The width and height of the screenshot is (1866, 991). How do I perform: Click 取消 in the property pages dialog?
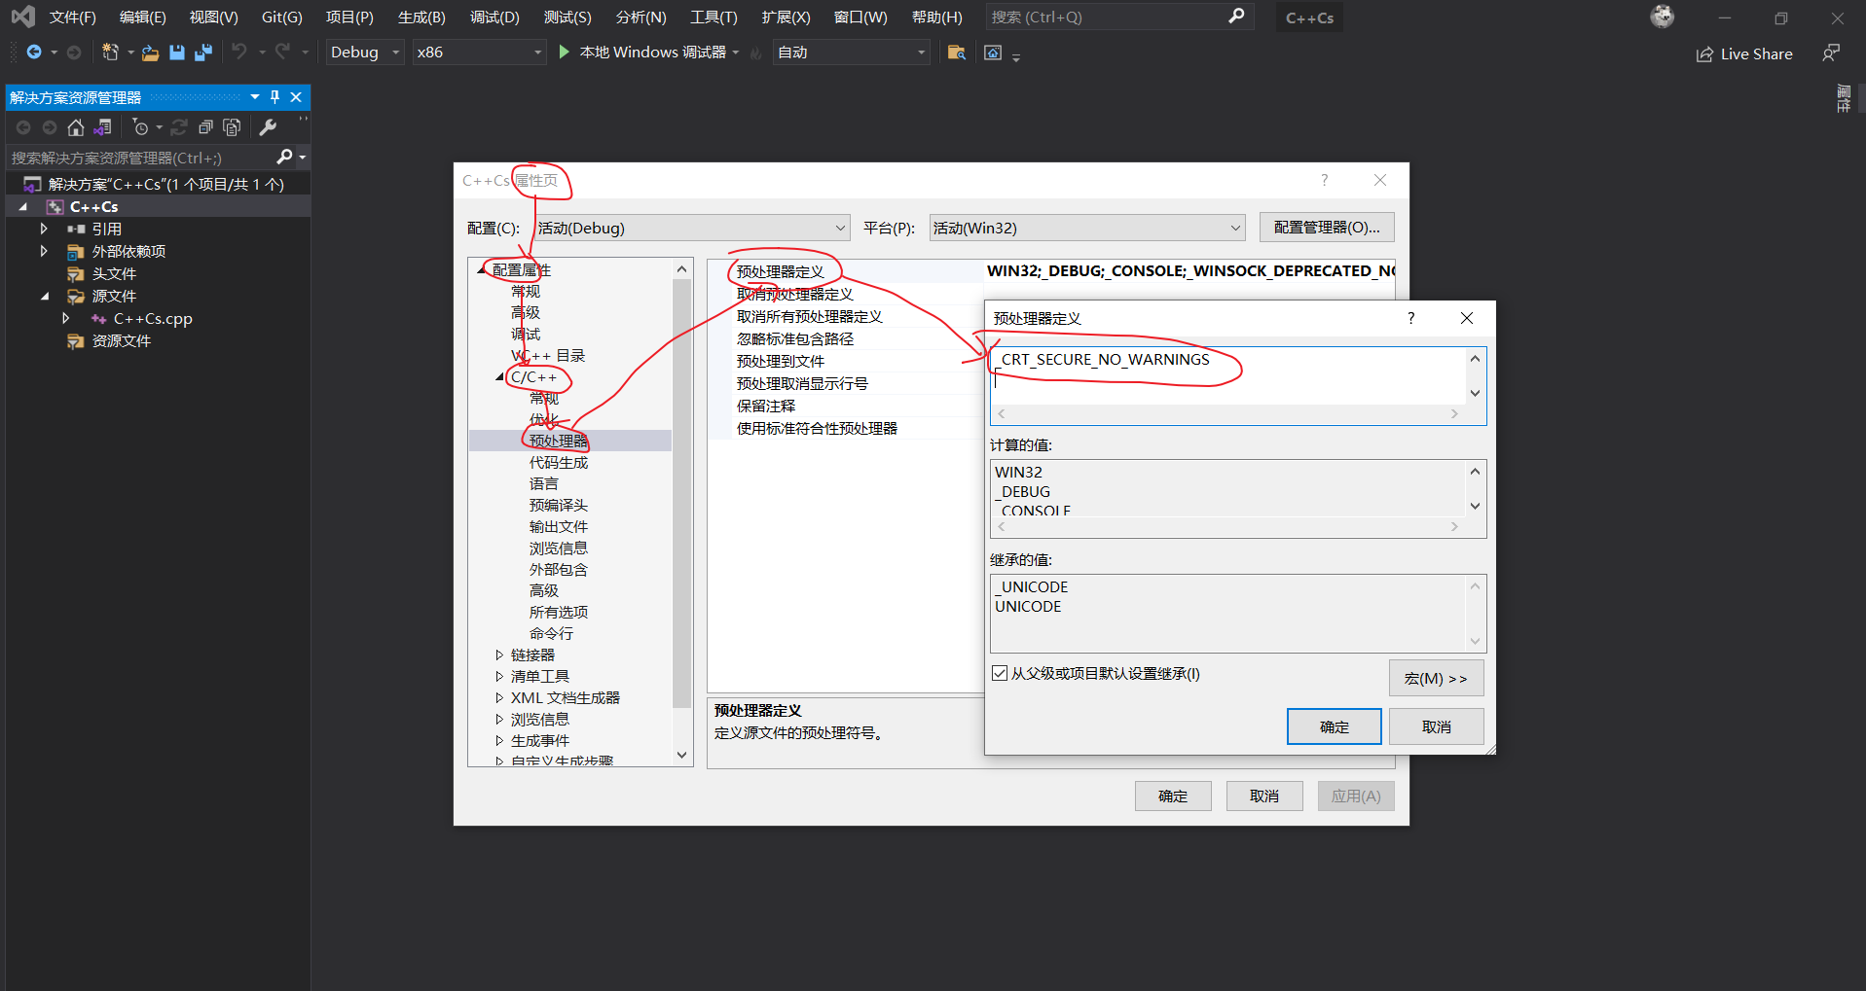(1264, 796)
